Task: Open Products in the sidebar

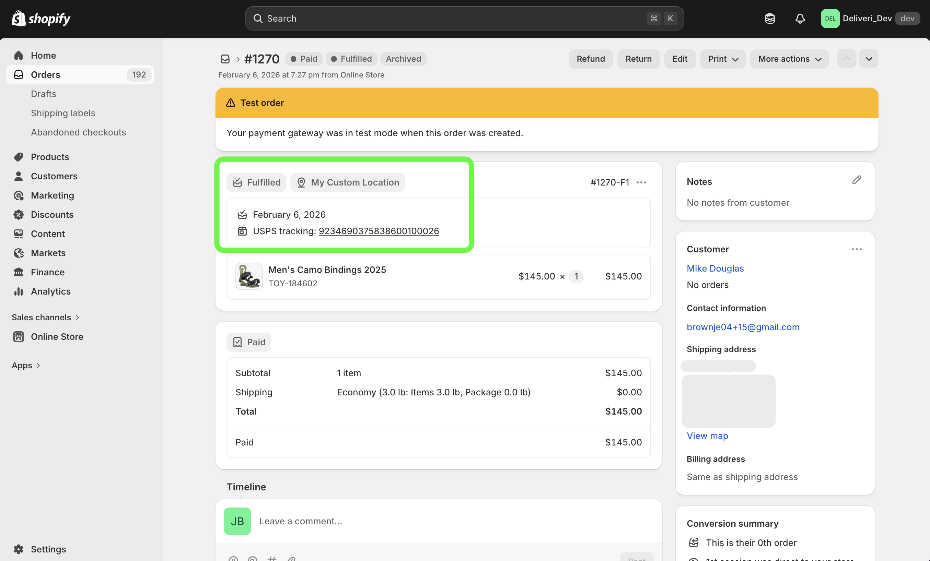Action: 50,157
